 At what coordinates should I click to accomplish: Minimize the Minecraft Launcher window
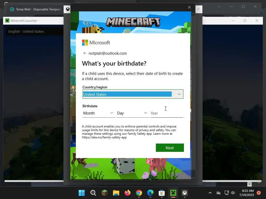coord(233,20)
